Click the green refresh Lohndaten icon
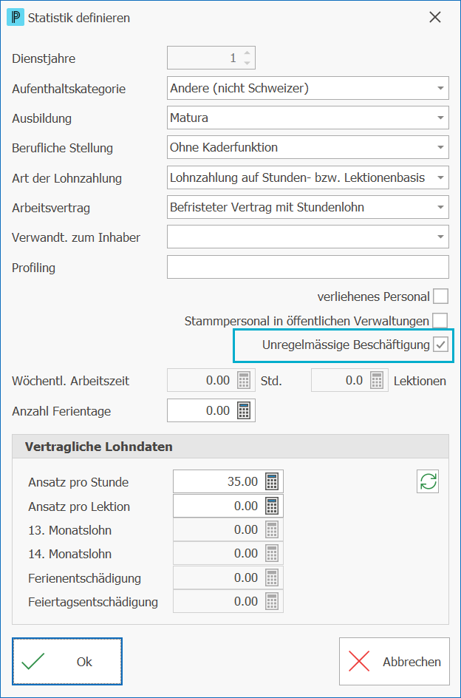The width and height of the screenshot is (461, 698). click(428, 481)
